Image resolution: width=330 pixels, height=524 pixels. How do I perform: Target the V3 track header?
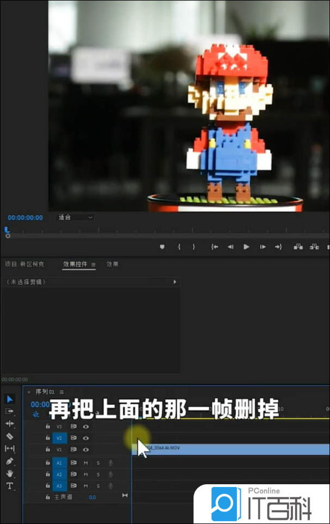tap(59, 426)
